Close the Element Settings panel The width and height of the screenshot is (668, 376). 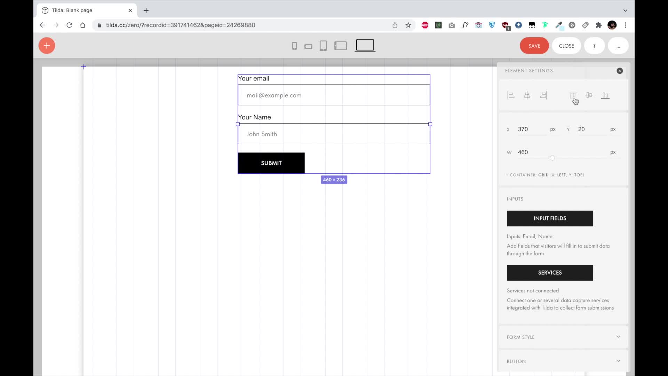[620, 71]
